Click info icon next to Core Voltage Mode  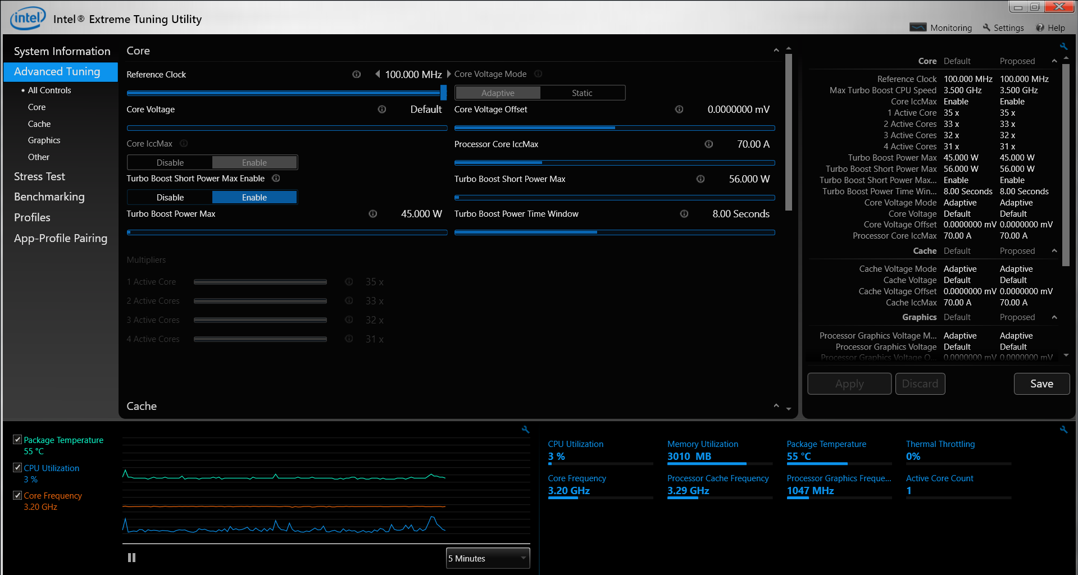(538, 74)
